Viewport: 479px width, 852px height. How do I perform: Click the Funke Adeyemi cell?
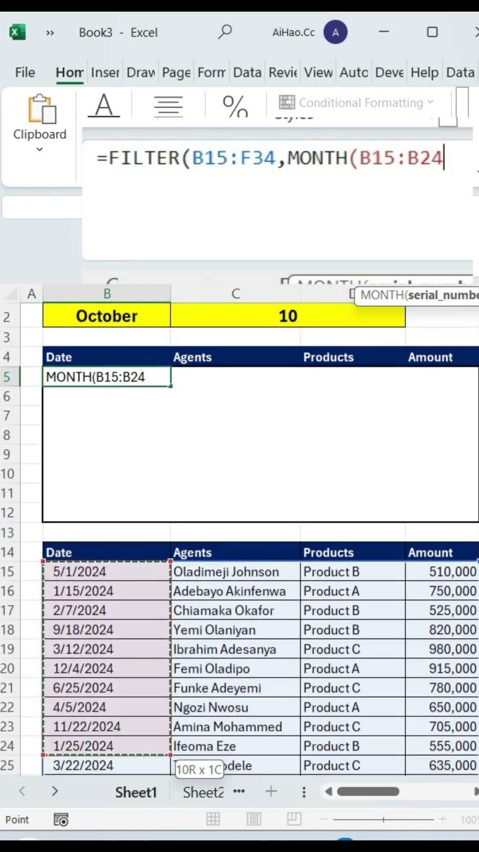click(x=236, y=688)
